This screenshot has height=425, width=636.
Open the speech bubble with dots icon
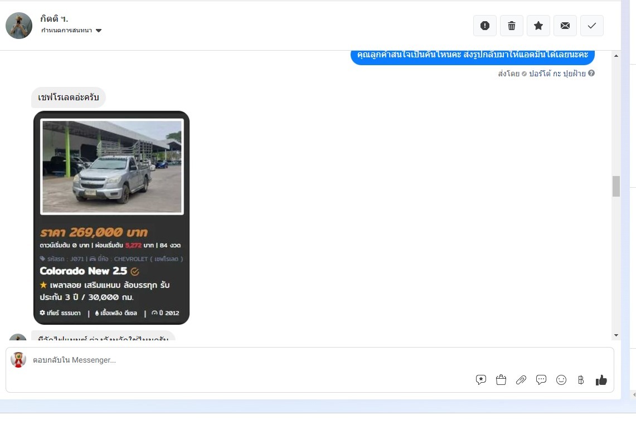541,380
